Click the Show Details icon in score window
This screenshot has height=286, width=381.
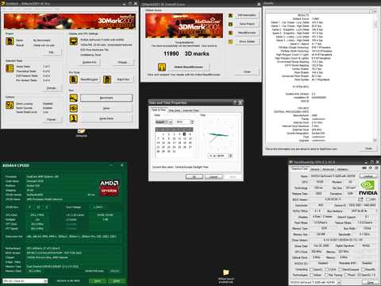coord(230,41)
